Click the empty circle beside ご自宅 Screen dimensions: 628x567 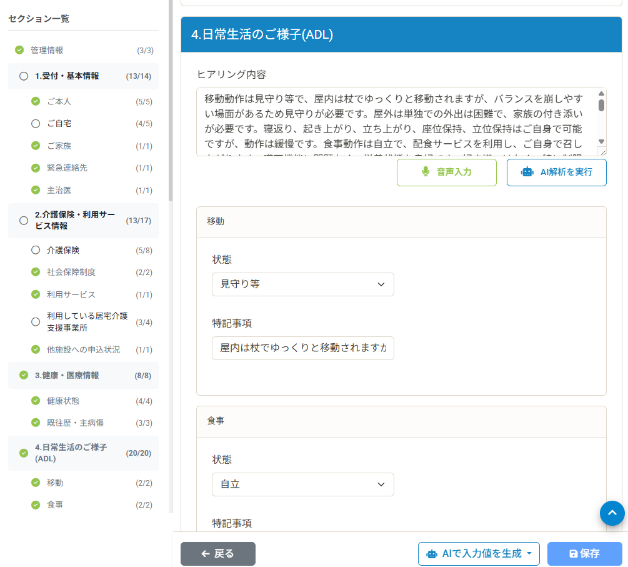point(36,124)
